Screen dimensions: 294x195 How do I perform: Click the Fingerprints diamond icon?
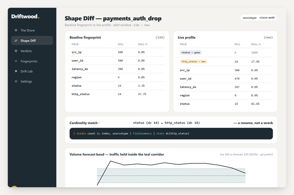coord(16,61)
